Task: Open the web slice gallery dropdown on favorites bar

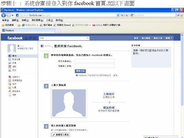Action: (81, 25)
